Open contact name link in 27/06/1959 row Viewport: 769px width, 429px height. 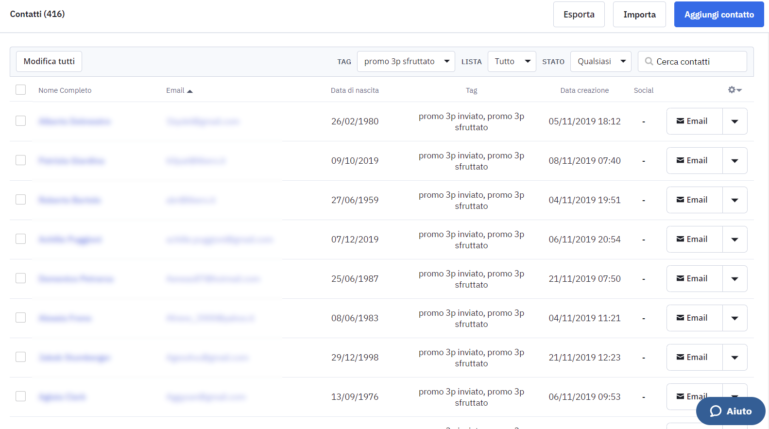click(69, 200)
